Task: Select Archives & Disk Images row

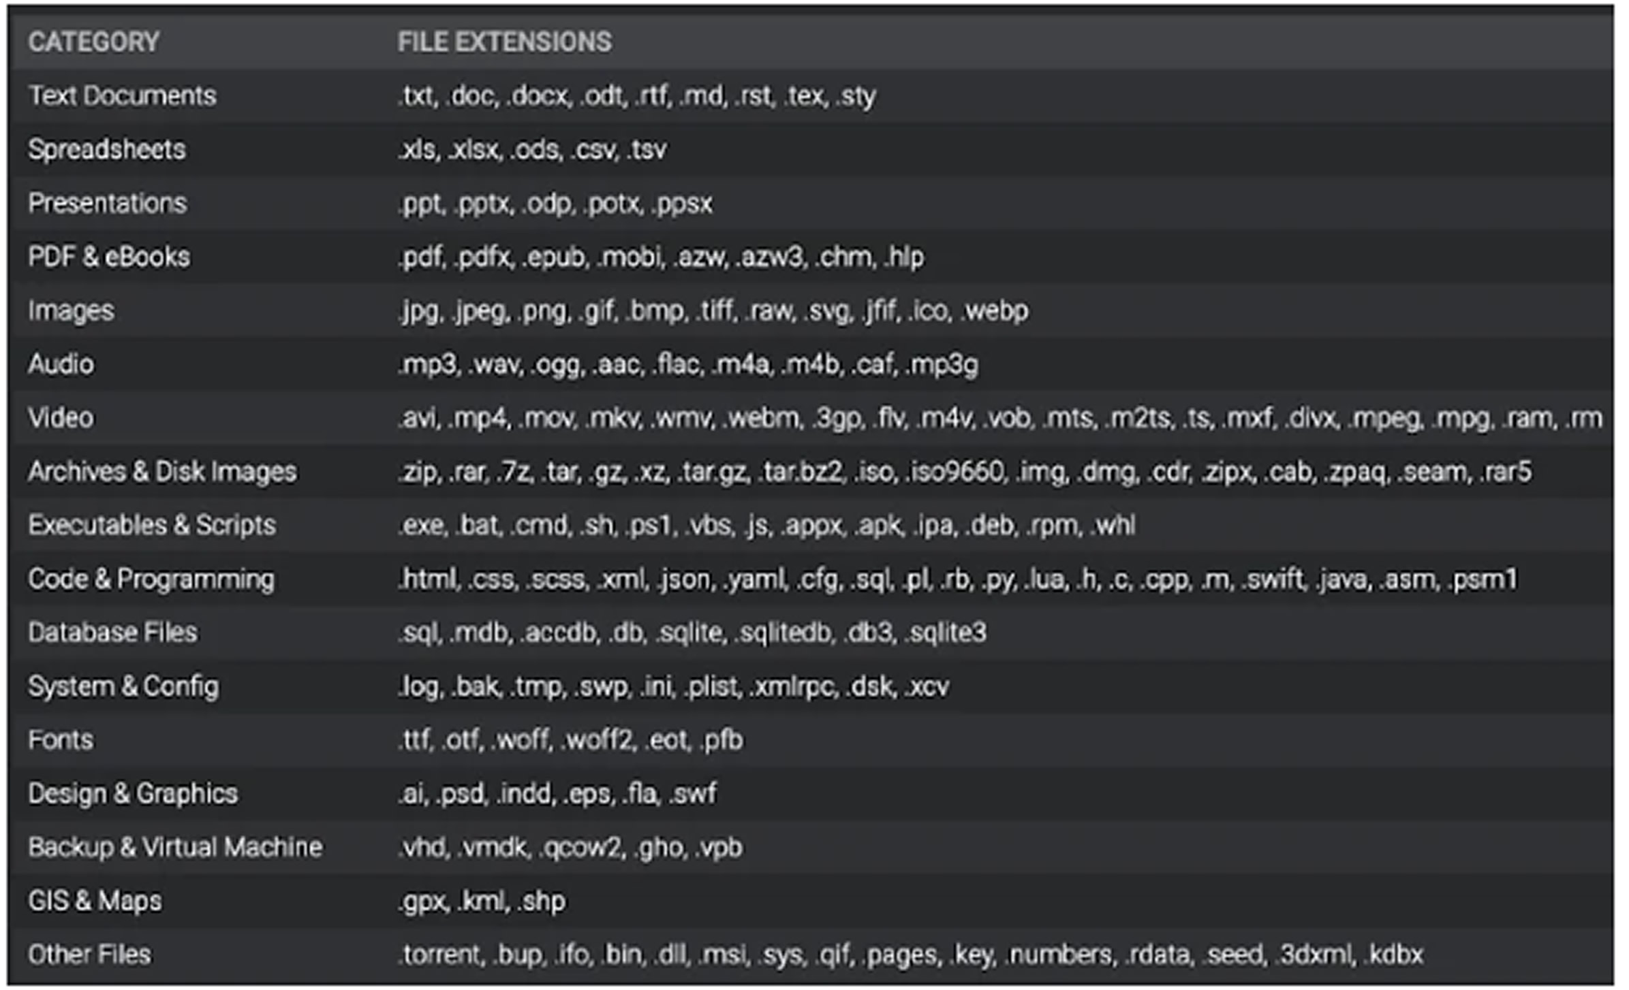Action: (x=811, y=471)
